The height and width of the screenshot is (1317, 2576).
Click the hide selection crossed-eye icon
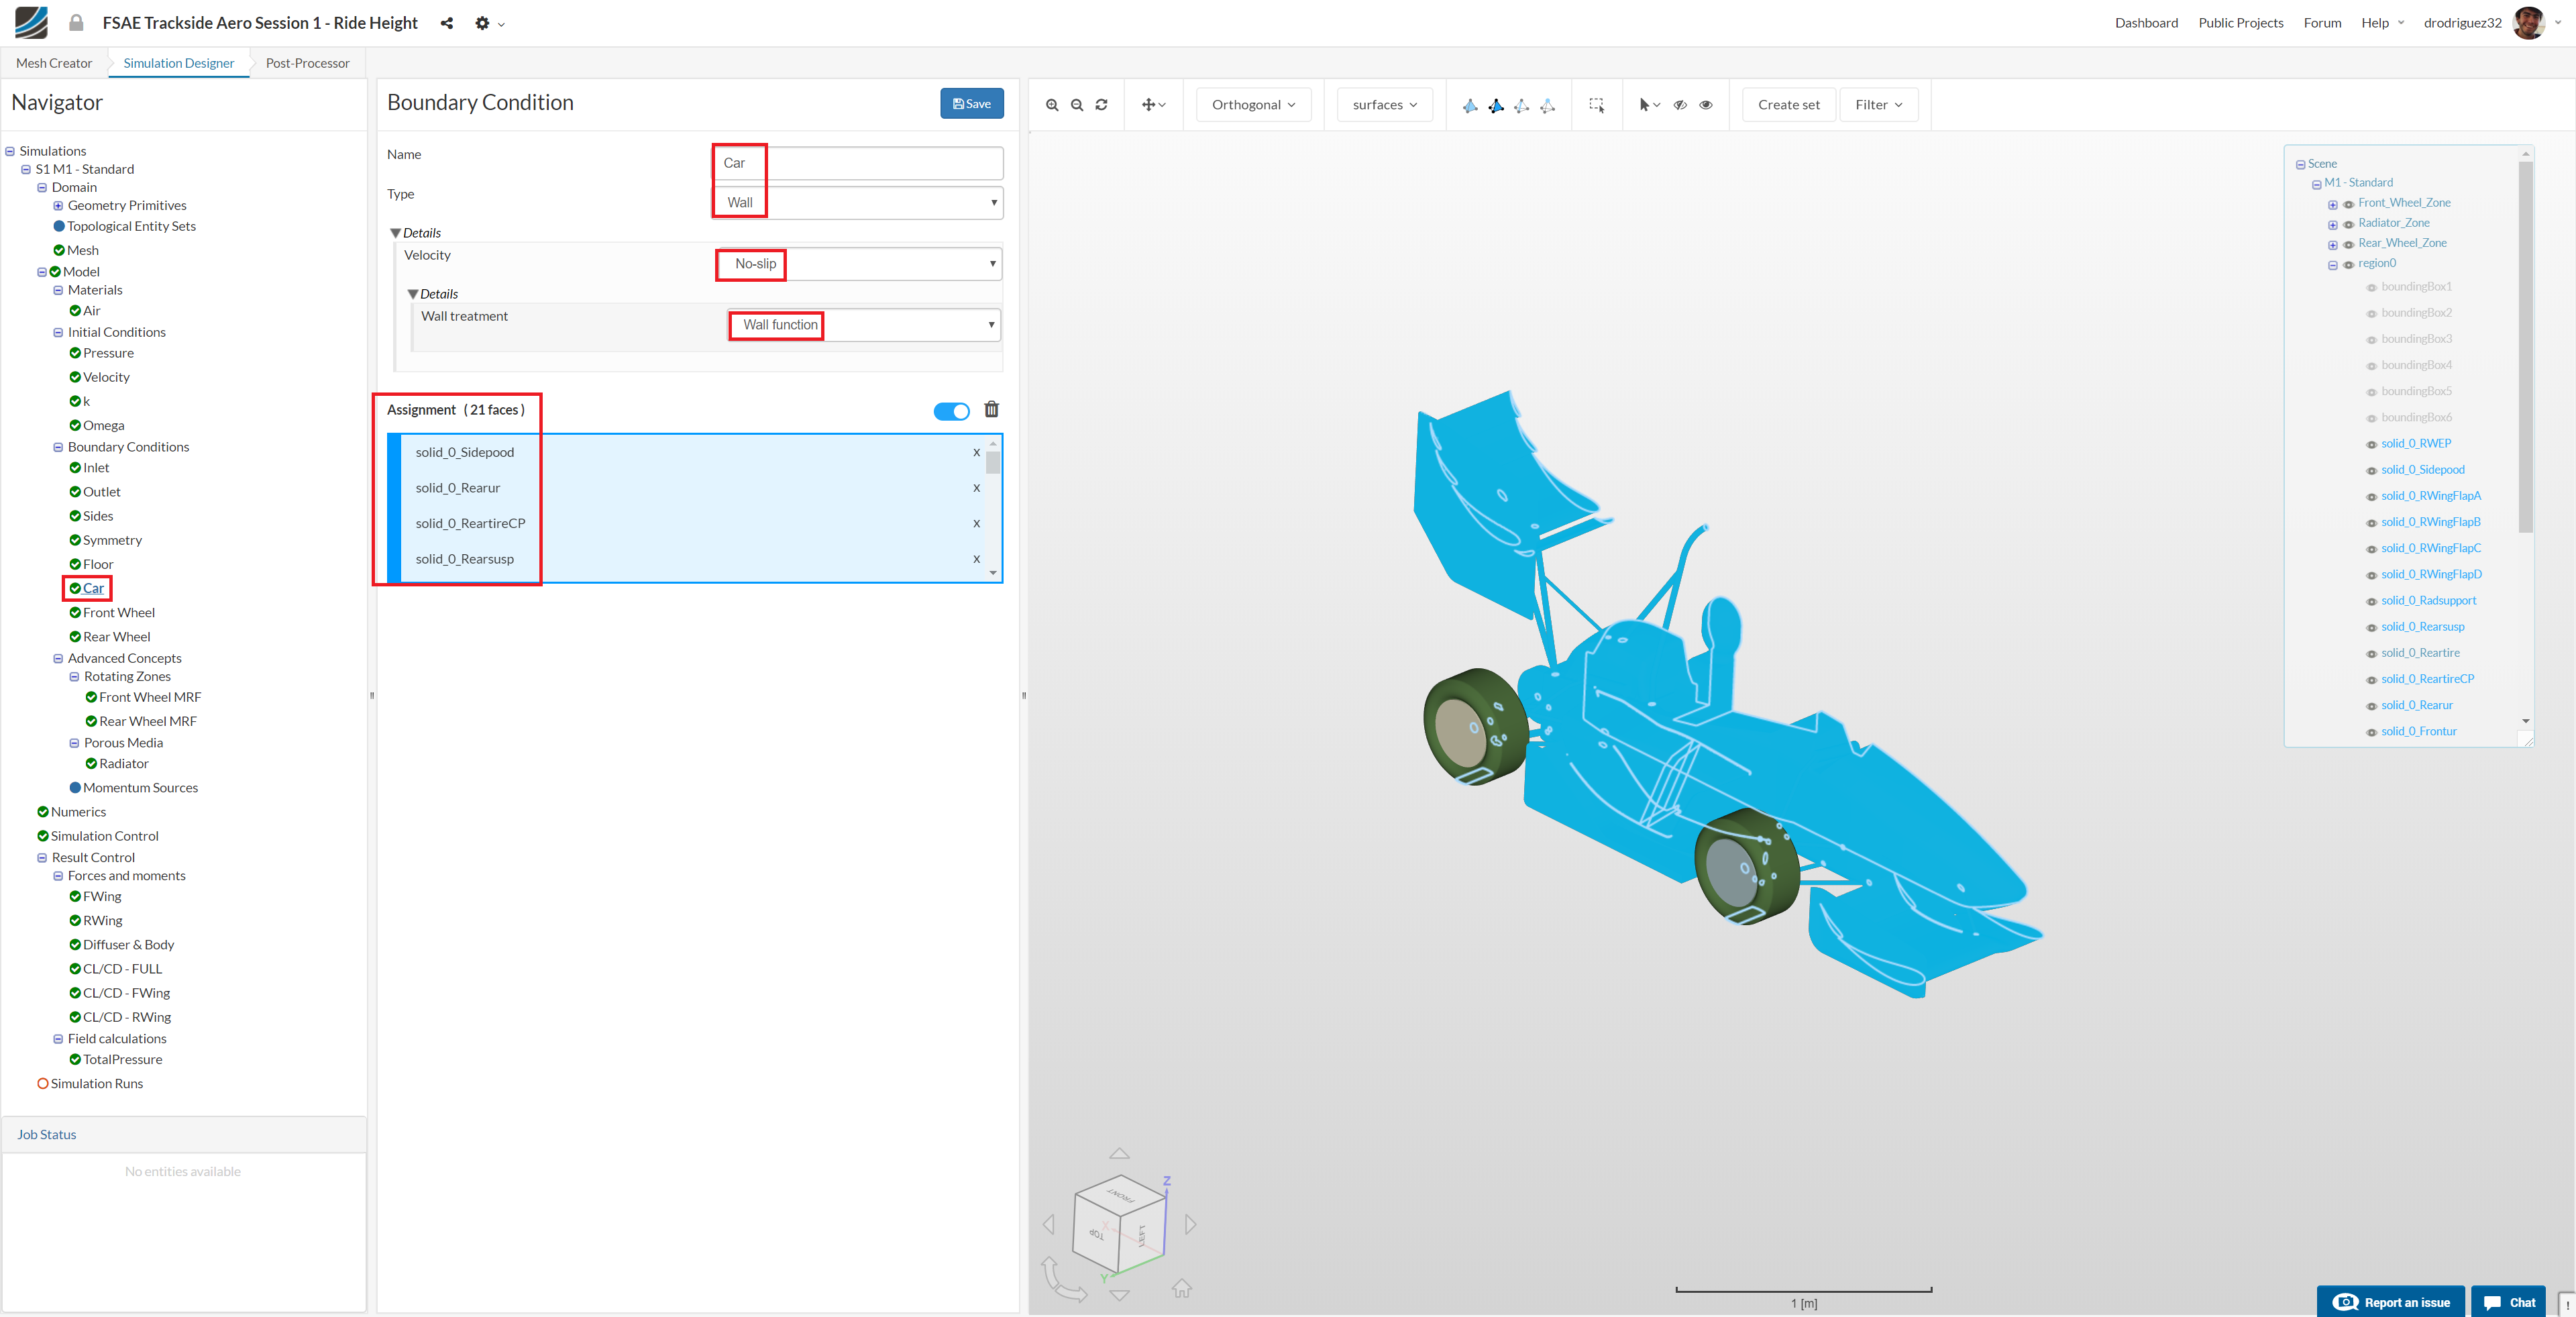click(x=1680, y=105)
